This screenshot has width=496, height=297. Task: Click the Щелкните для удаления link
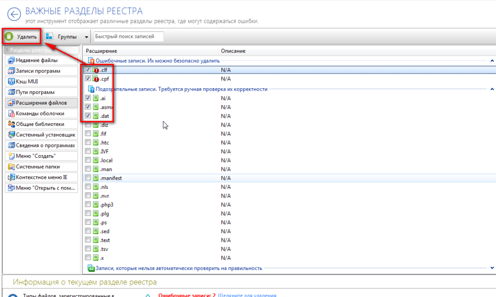[247, 295]
